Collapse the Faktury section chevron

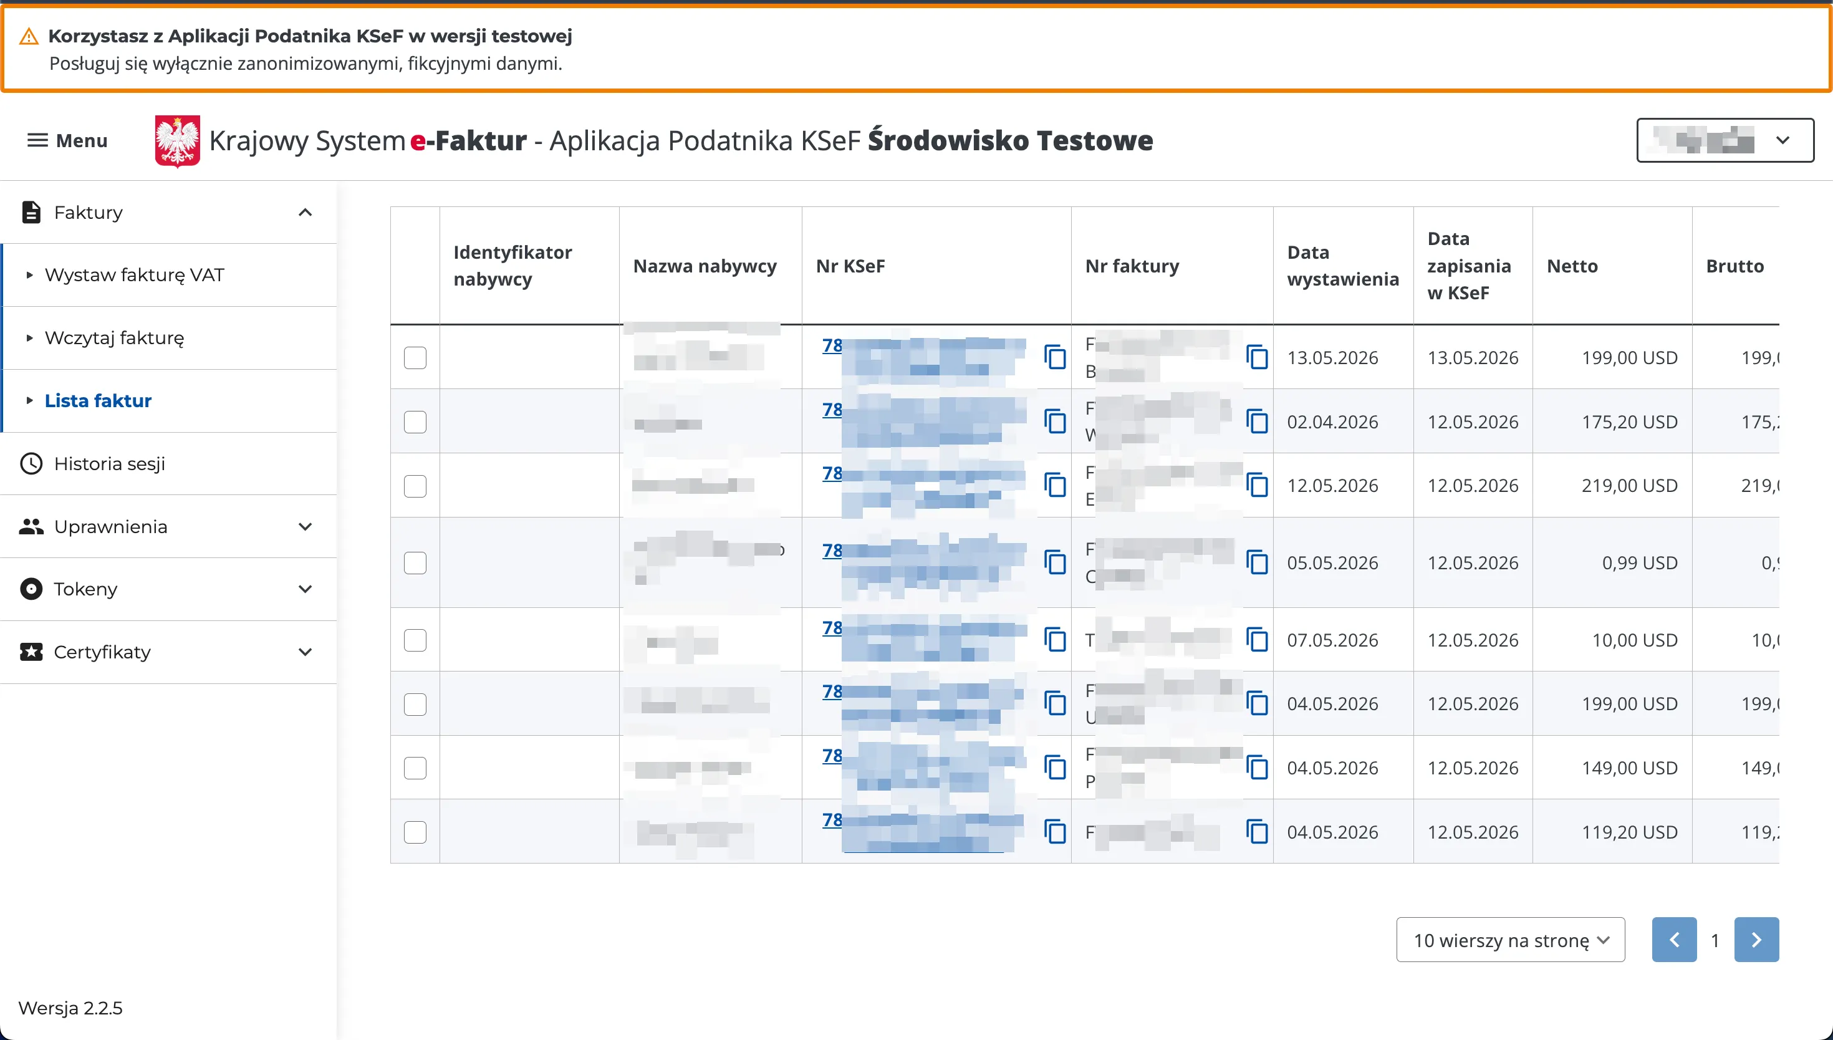click(305, 212)
